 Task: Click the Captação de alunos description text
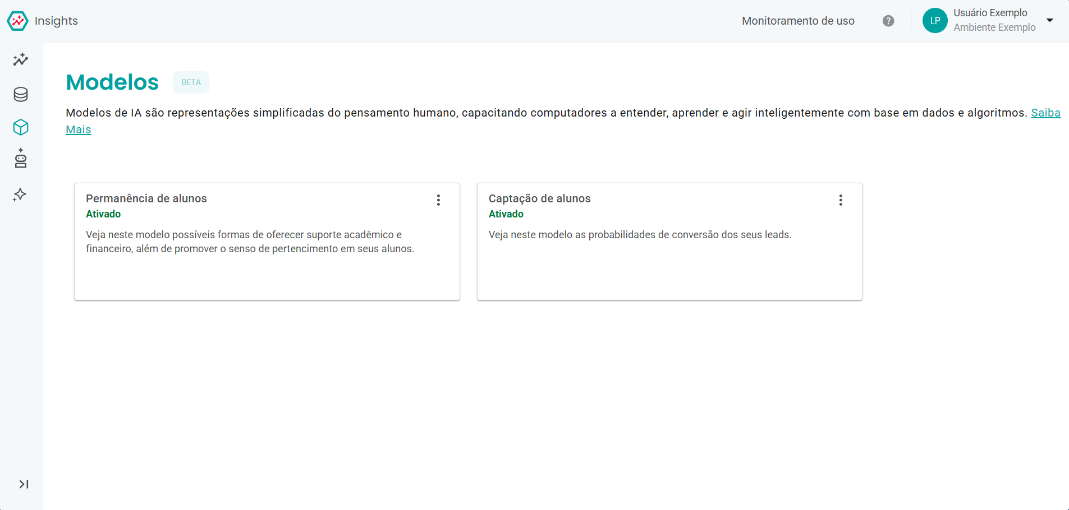(x=640, y=235)
